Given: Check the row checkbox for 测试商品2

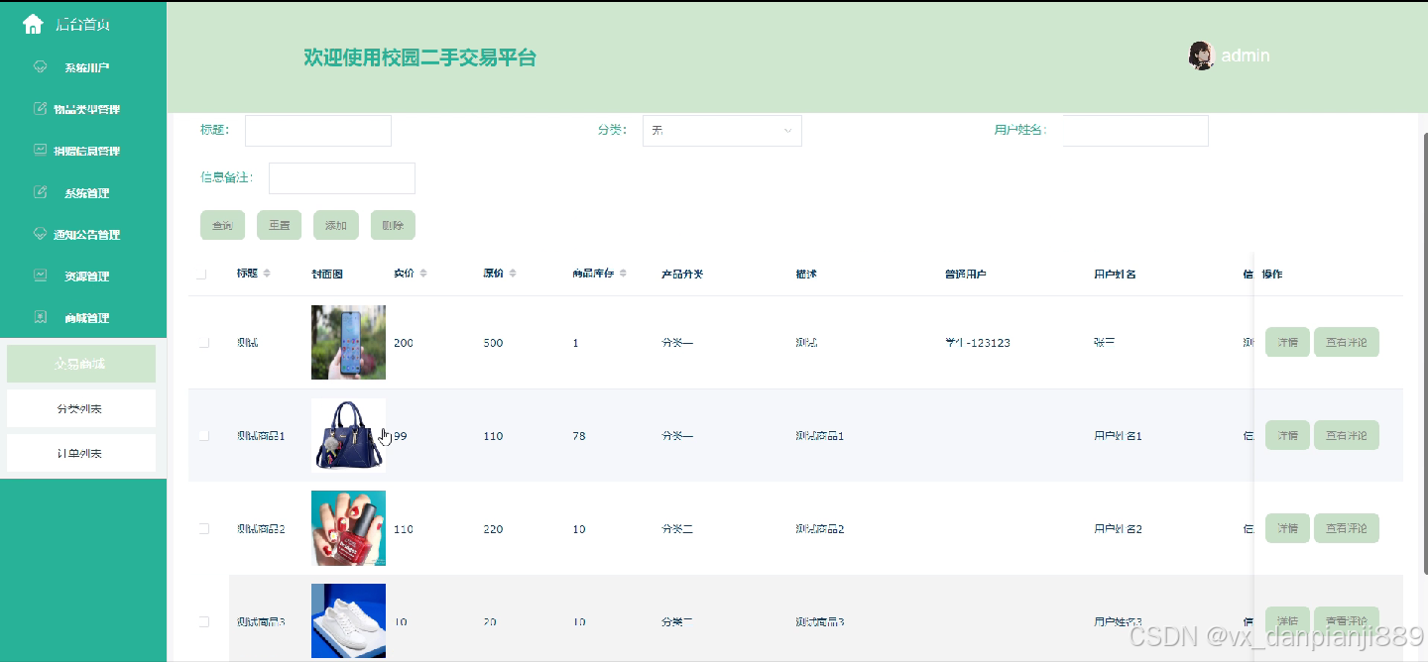Looking at the screenshot, I should (x=204, y=529).
